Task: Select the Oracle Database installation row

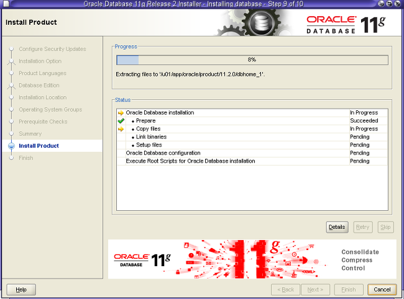Action: pyautogui.click(x=252, y=113)
